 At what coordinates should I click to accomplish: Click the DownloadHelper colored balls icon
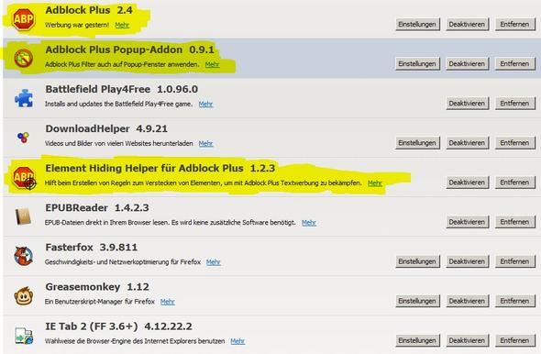pyautogui.click(x=23, y=138)
